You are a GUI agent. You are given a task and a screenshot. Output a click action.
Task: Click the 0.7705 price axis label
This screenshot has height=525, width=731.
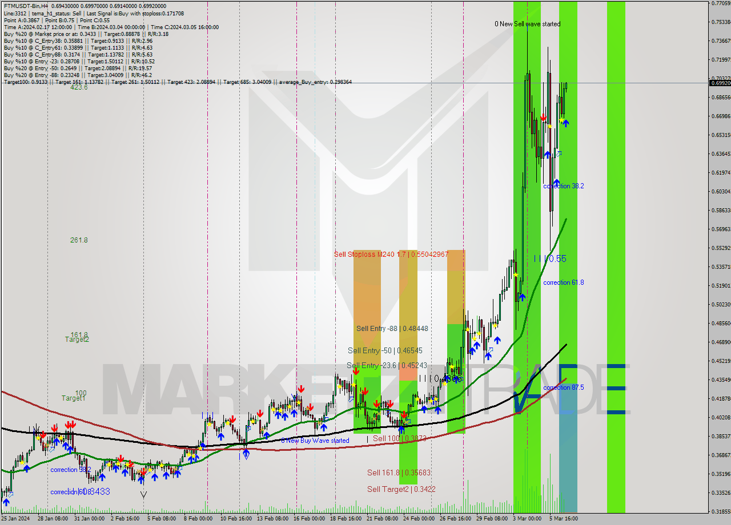721,3
